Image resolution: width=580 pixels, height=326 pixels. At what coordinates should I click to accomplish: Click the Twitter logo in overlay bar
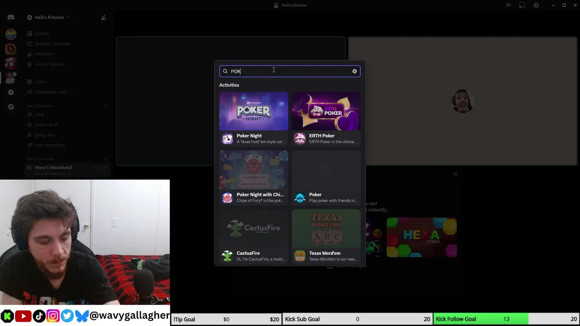tap(67, 316)
